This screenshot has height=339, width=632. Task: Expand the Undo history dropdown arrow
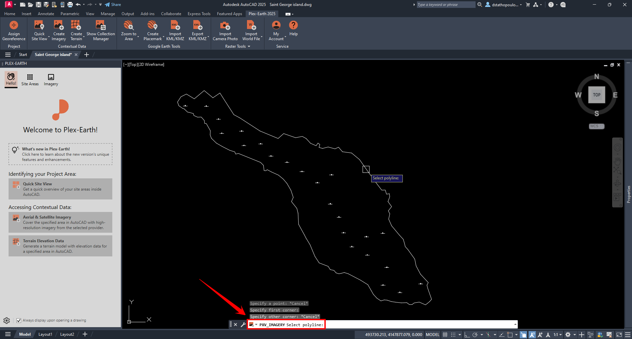tap(84, 5)
